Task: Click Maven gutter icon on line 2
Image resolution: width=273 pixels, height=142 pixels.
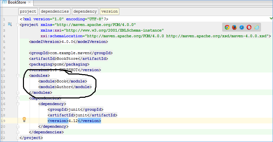Action: [x=10, y=25]
